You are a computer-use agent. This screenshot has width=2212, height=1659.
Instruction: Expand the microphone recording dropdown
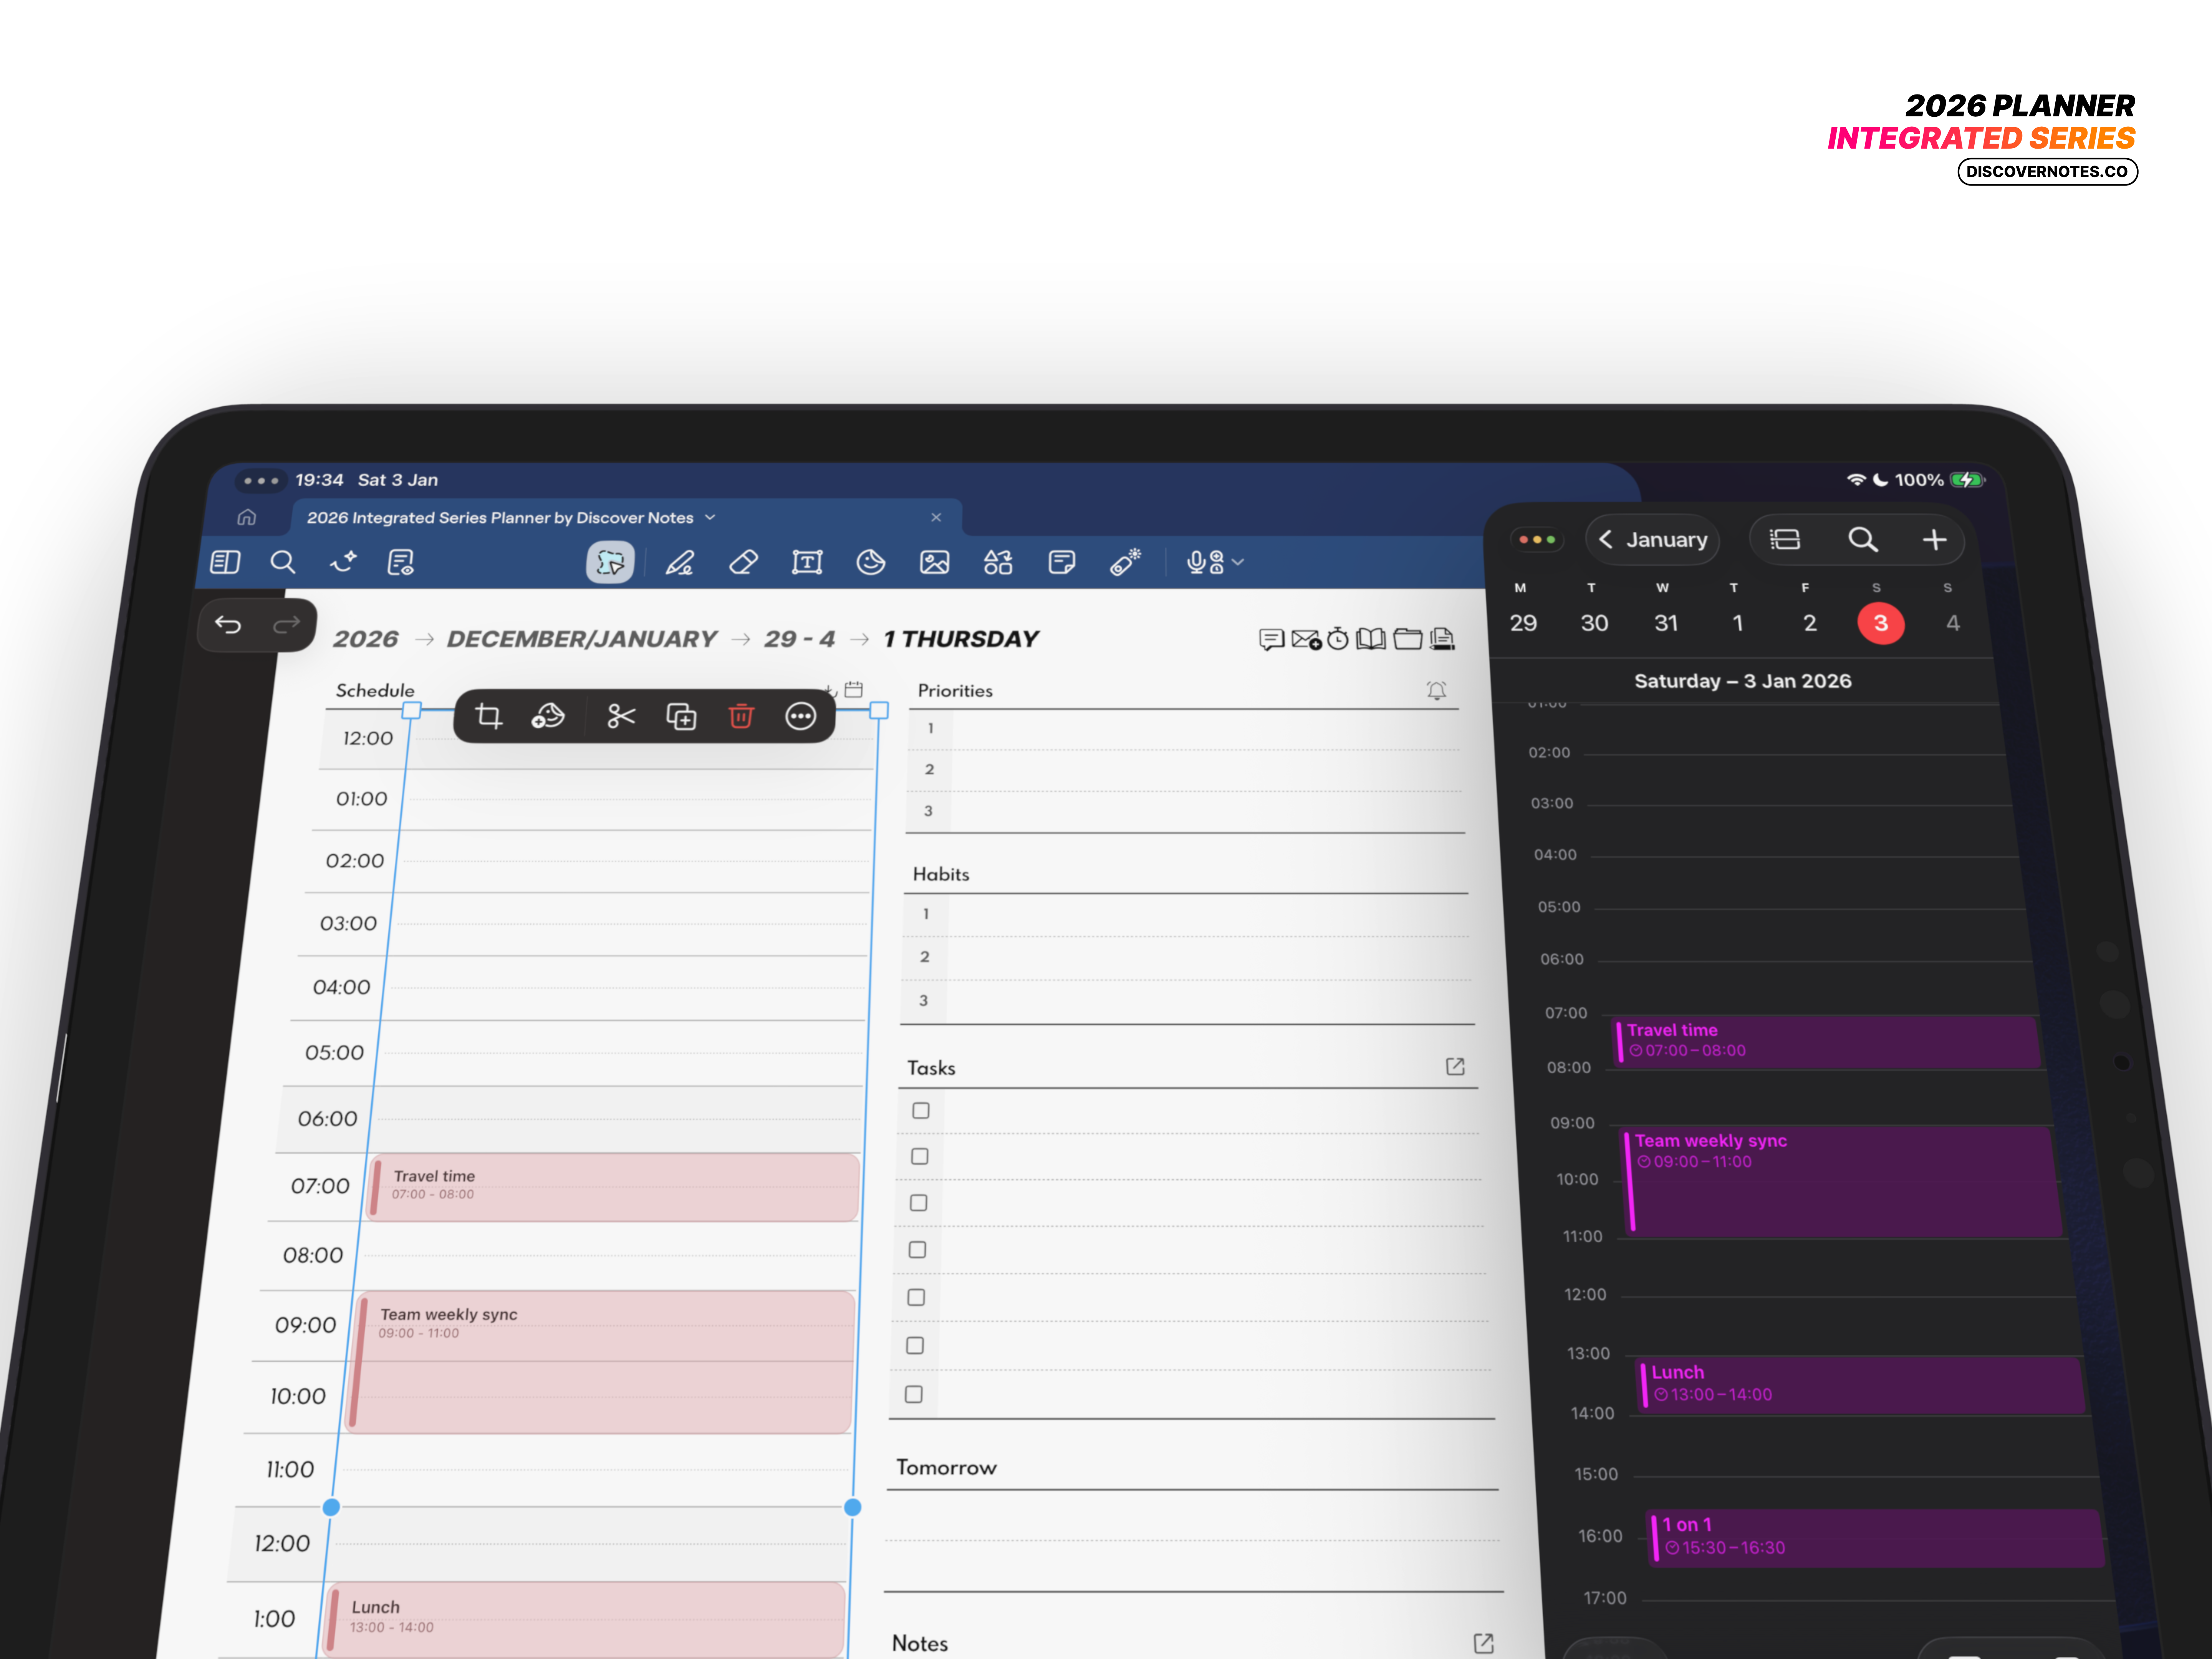tap(1239, 562)
